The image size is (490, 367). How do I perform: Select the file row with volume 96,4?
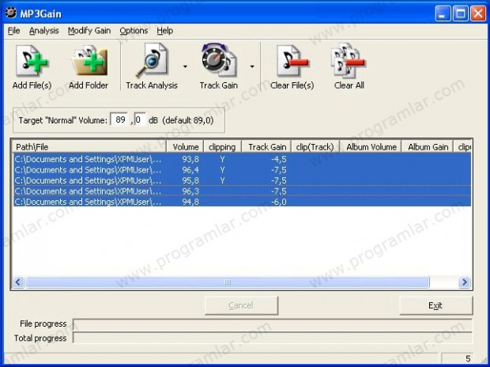point(242,170)
